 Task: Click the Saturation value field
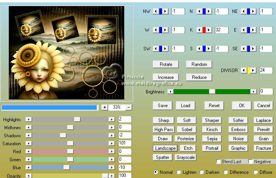click(x=125, y=143)
